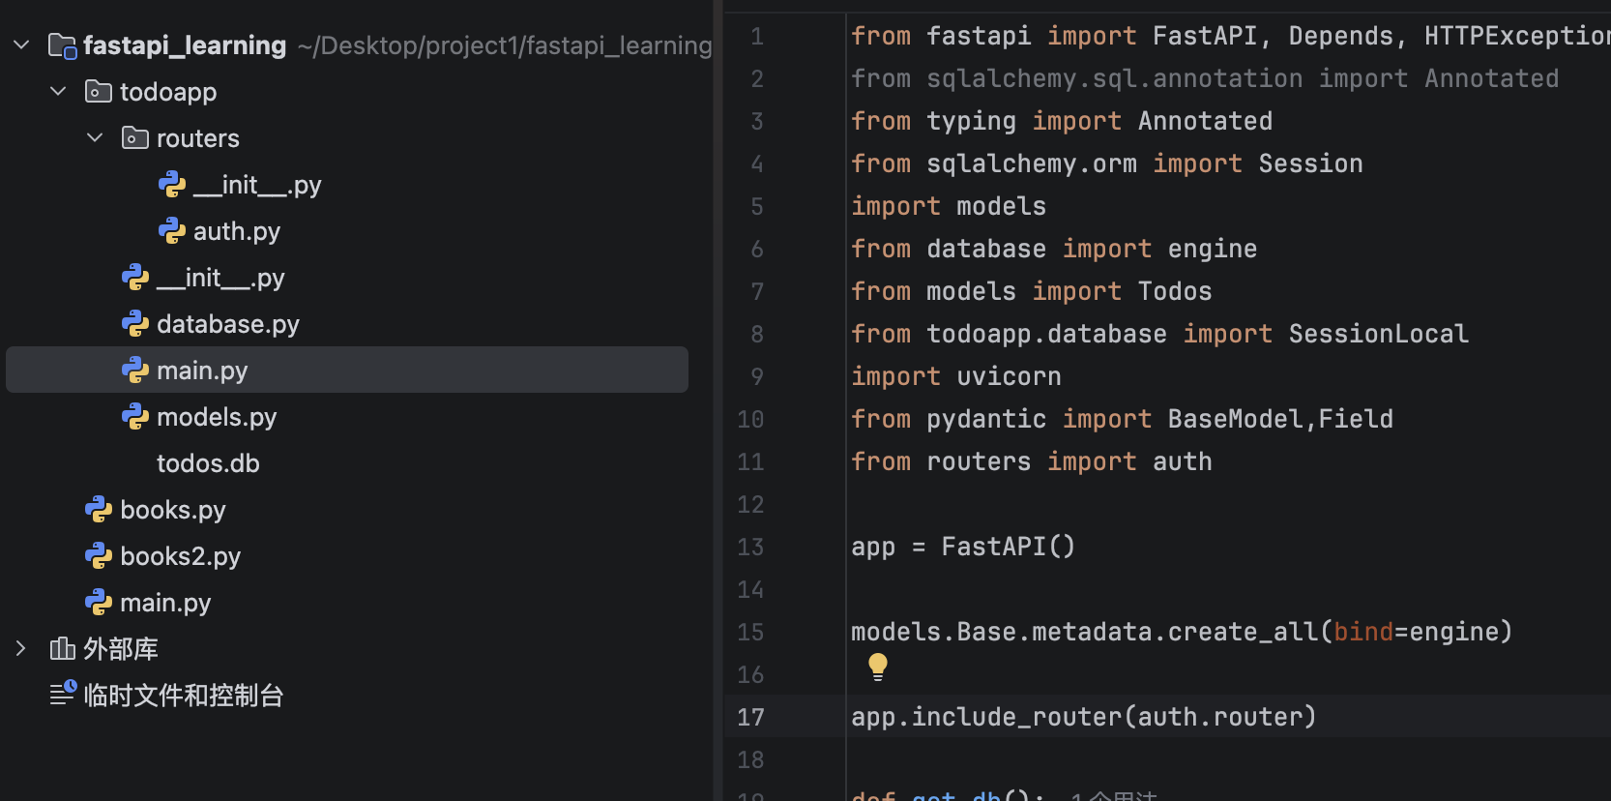Click line number 13 in gutter
The height and width of the screenshot is (801, 1611).
[750, 547]
